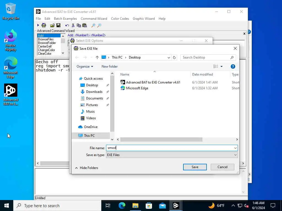
Task: Open Microsoft Edge from the taskbar
Action: click(122, 206)
